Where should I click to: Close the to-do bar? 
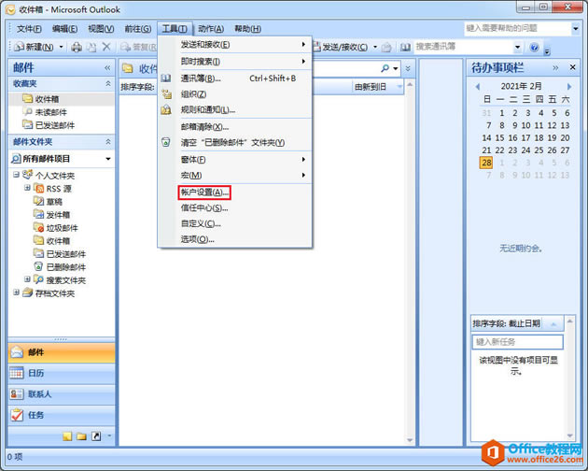click(x=573, y=67)
